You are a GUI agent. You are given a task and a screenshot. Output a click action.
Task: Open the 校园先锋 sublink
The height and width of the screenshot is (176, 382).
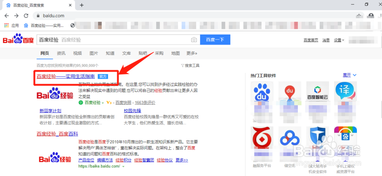[133, 111]
